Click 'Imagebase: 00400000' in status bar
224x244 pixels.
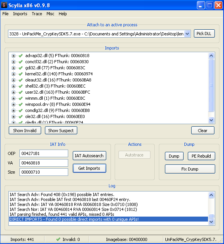click(126, 239)
